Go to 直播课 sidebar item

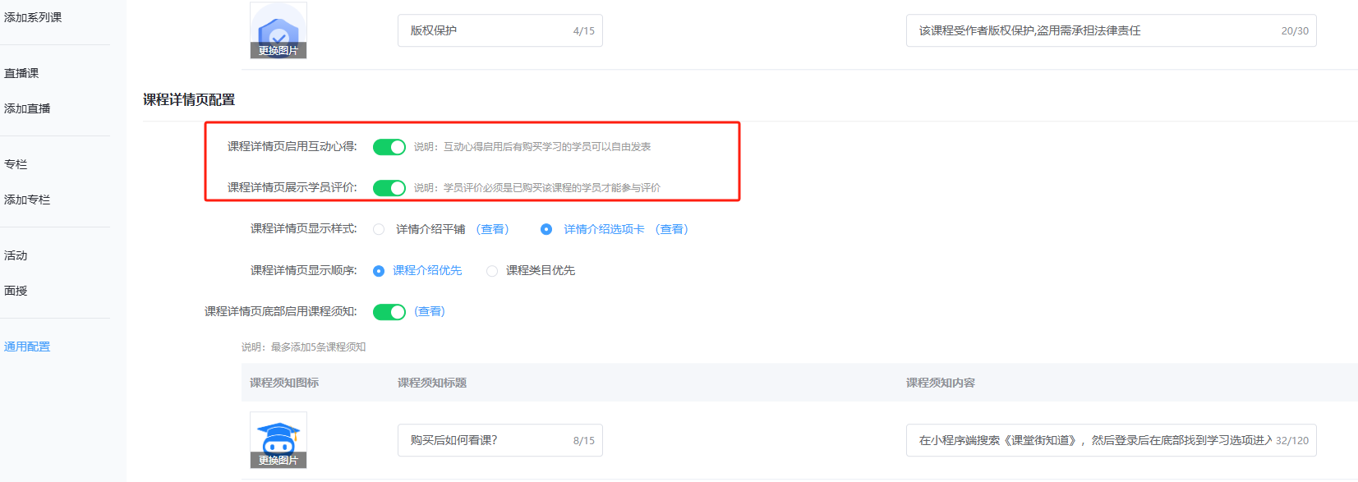click(x=21, y=73)
